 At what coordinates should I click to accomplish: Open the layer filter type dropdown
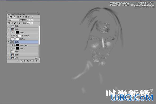11,17
